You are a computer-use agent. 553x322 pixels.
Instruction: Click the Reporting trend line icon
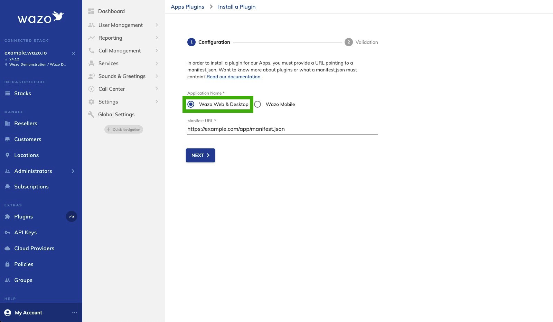tap(91, 38)
